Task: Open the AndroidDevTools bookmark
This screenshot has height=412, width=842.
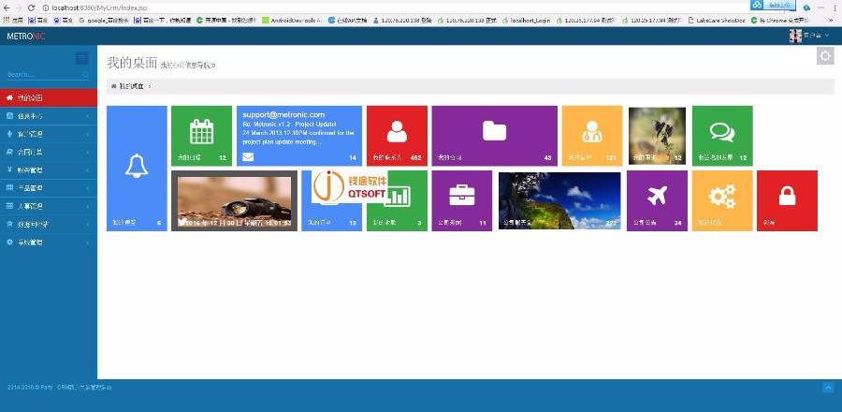Action: [x=292, y=20]
